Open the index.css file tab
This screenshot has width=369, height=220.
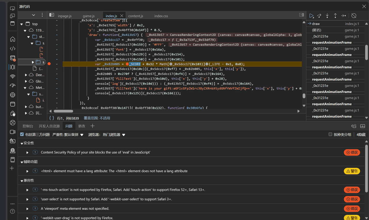click(161, 16)
